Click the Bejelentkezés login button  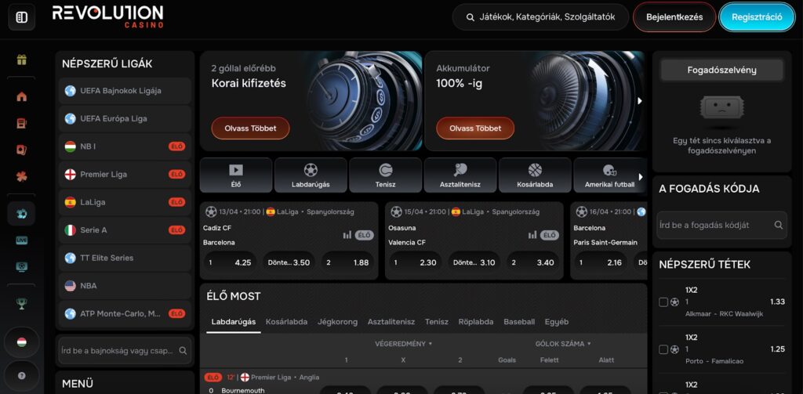pyautogui.click(x=674, y=17)
